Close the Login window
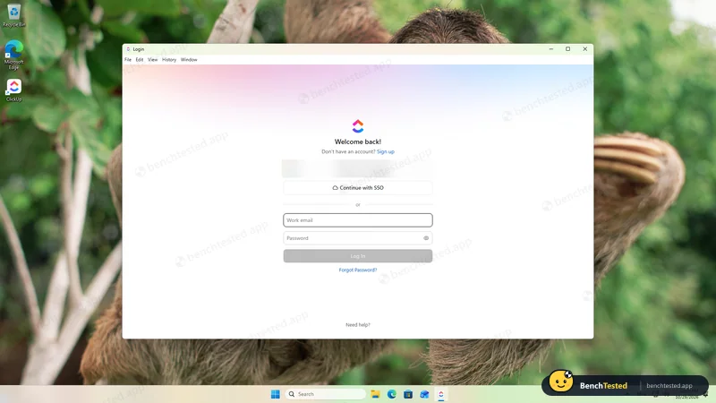Viewport: 716px width, 403px height. click(585, 49)
